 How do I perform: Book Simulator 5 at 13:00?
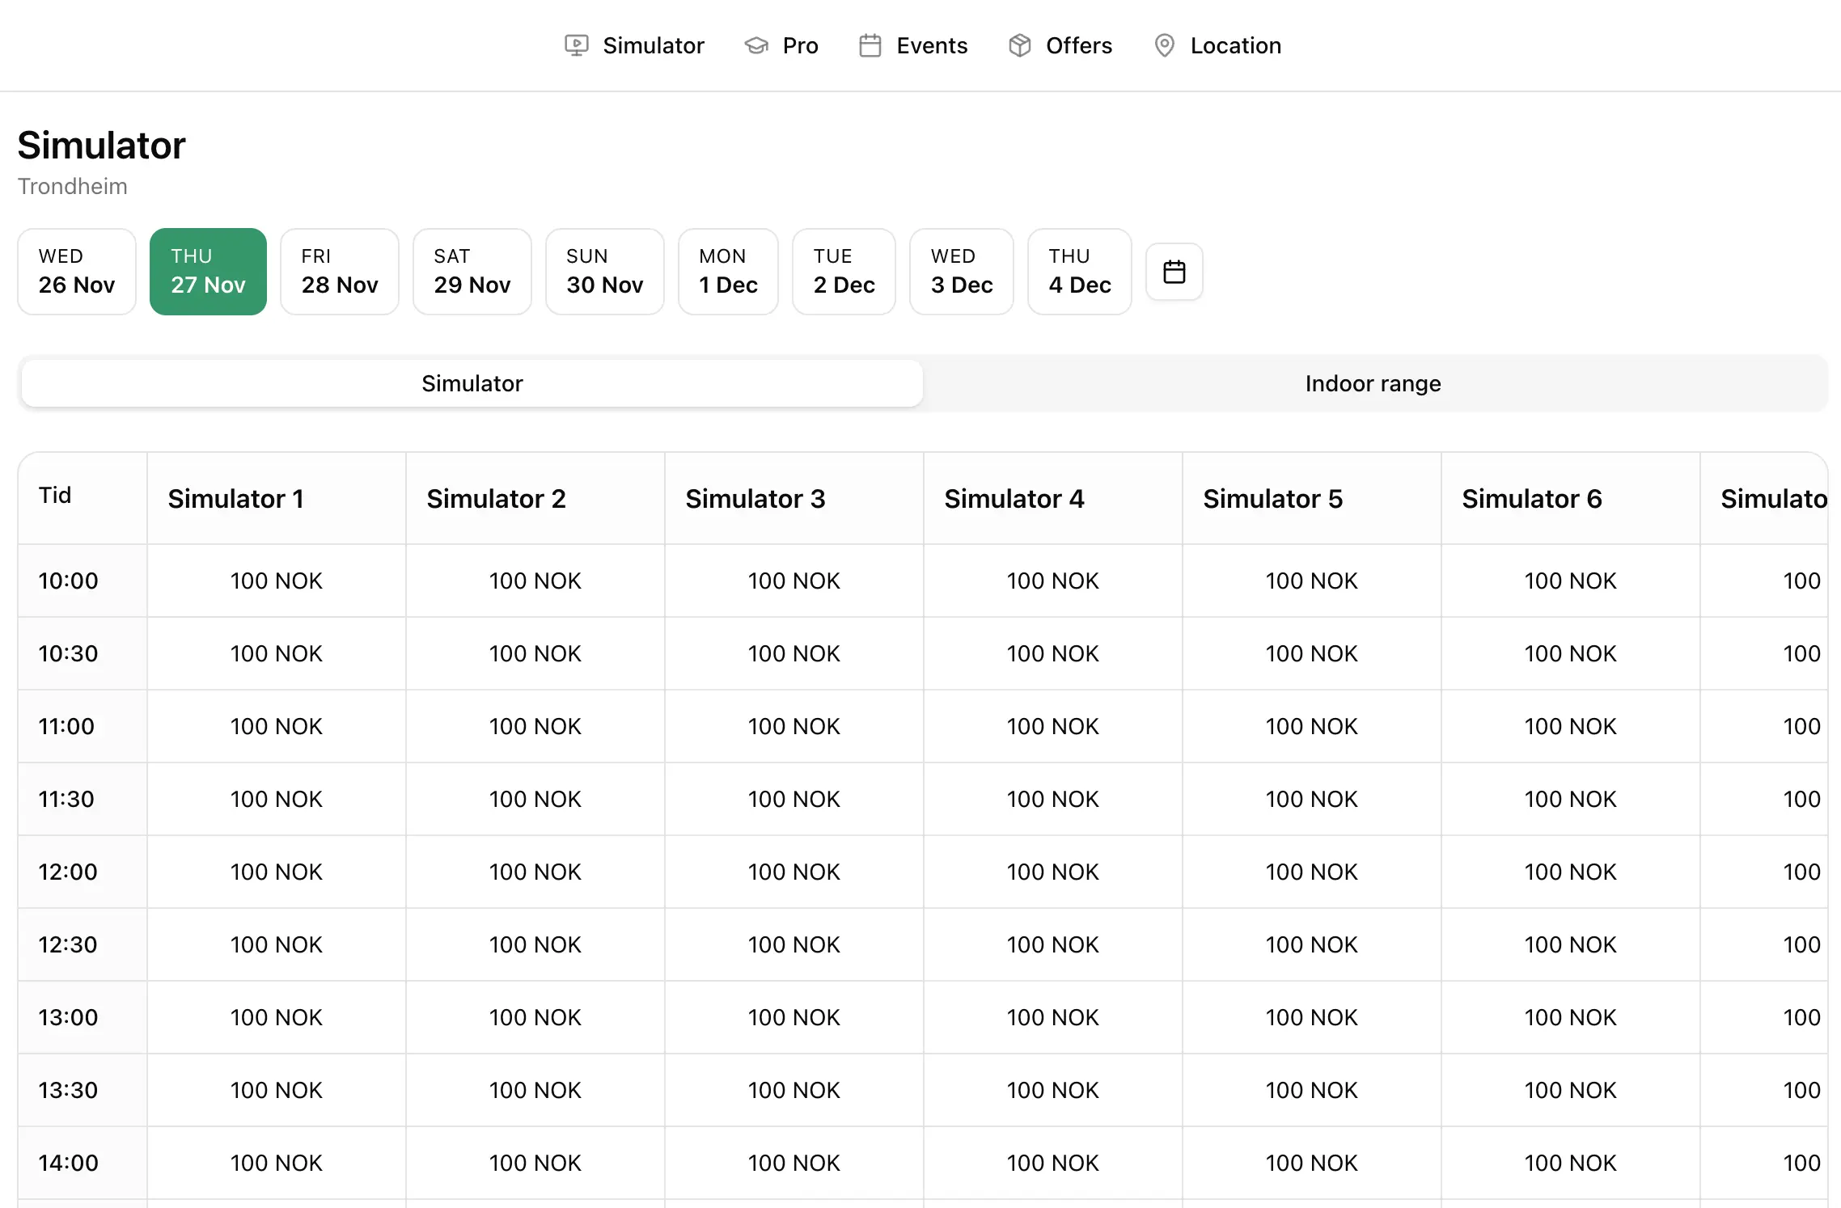(x=1311, y=1017)
